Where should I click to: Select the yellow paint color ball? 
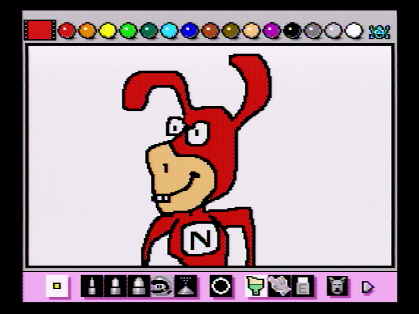click(107, 30)
